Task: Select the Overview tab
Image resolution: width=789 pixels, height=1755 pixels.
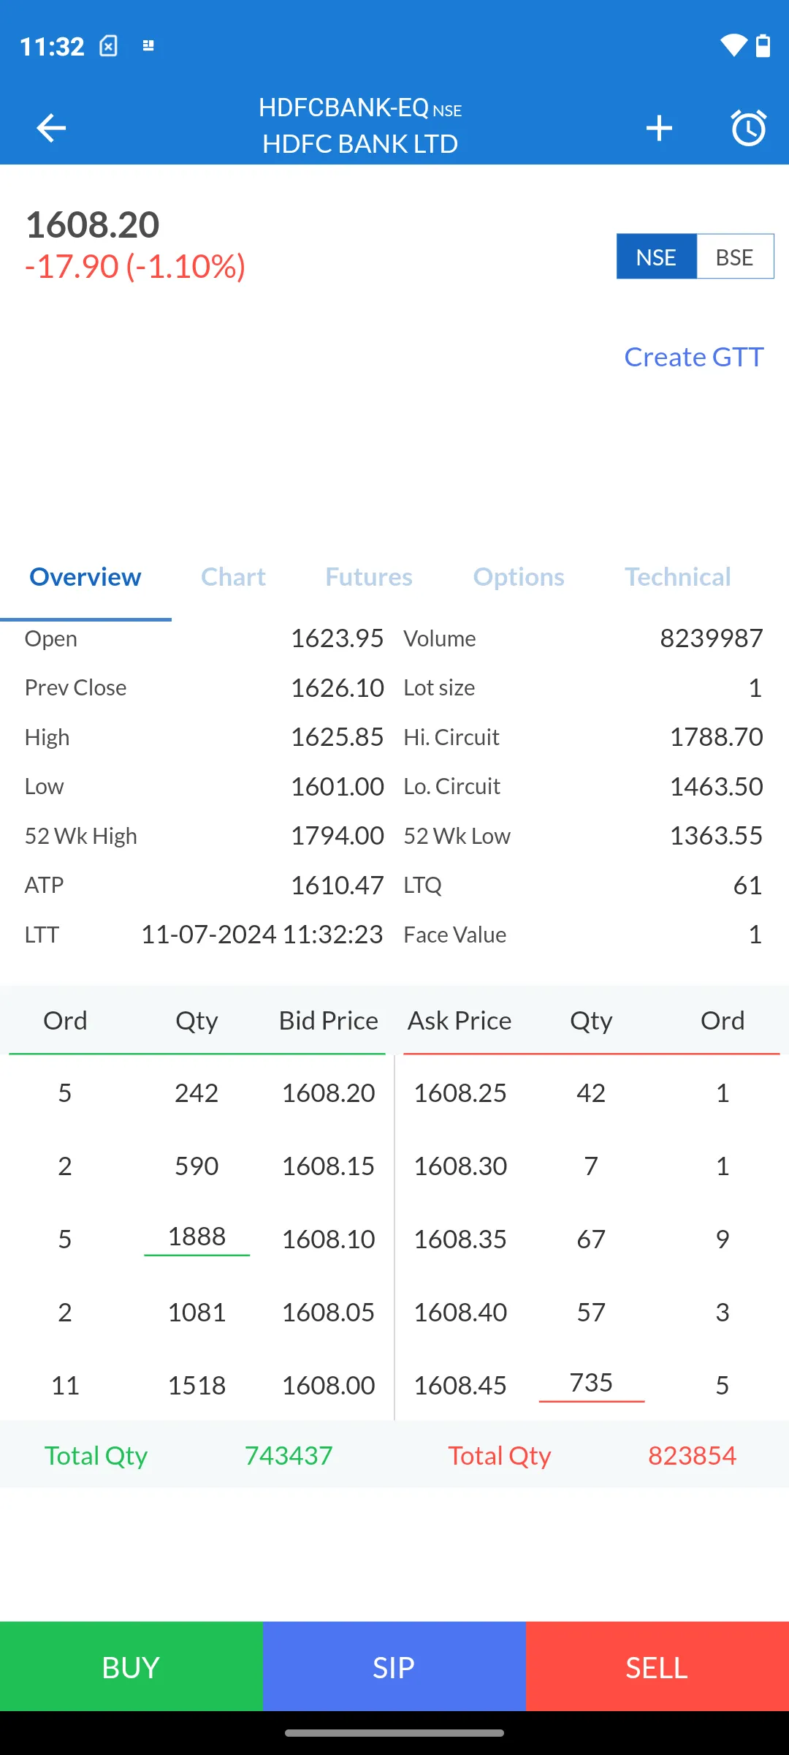Action: pyautogui.click(x=85, y=577)
